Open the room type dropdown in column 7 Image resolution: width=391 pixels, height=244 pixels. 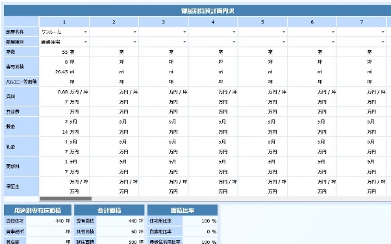tap(362, 42)
